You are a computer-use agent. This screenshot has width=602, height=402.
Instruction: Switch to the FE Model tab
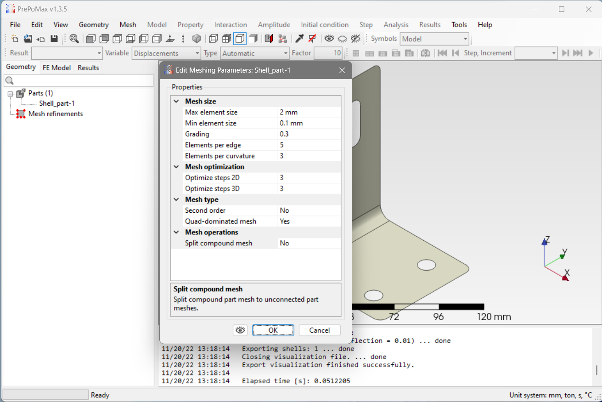point(56,68)
